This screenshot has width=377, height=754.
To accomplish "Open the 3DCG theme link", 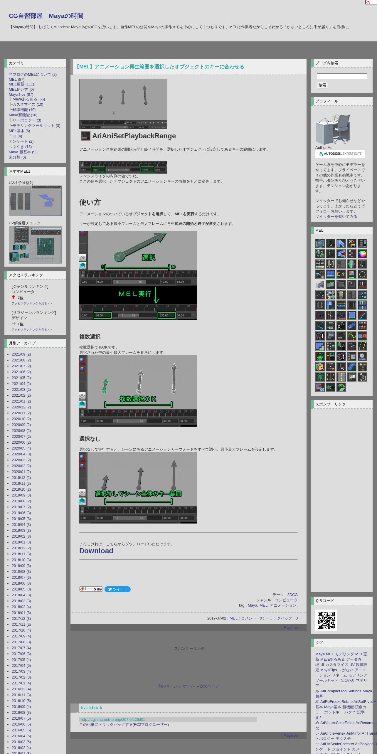I will coord(292,595).
